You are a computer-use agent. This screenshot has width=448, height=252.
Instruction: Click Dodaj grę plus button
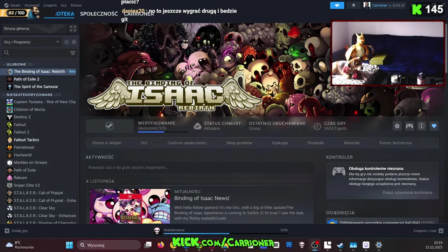point(7,231)
